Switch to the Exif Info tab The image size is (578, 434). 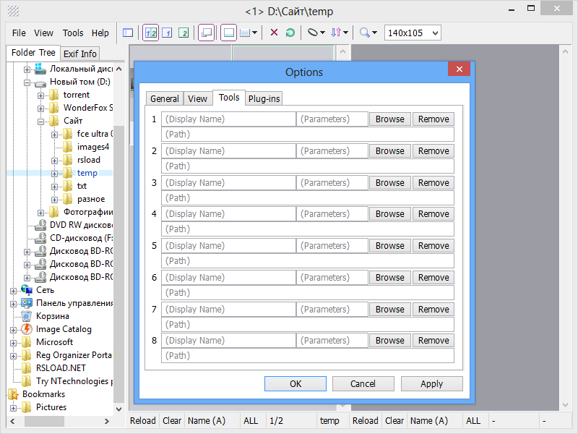(79, 54)
